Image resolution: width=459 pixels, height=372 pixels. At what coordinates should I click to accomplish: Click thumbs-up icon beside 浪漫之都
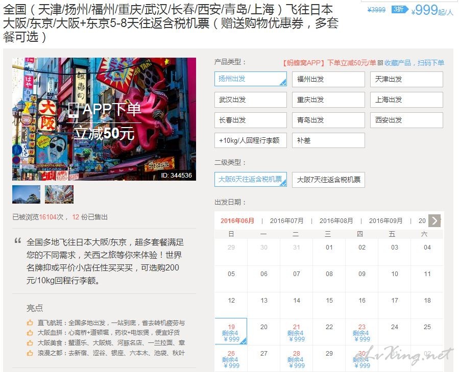click(30, 353)
